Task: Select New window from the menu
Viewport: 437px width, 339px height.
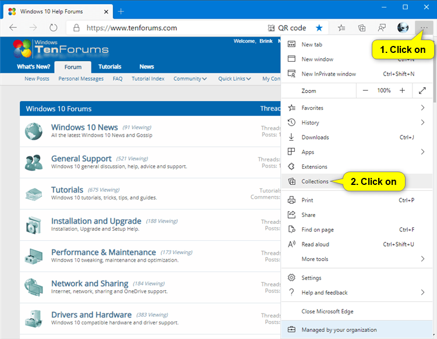Action: pos(357,59)
